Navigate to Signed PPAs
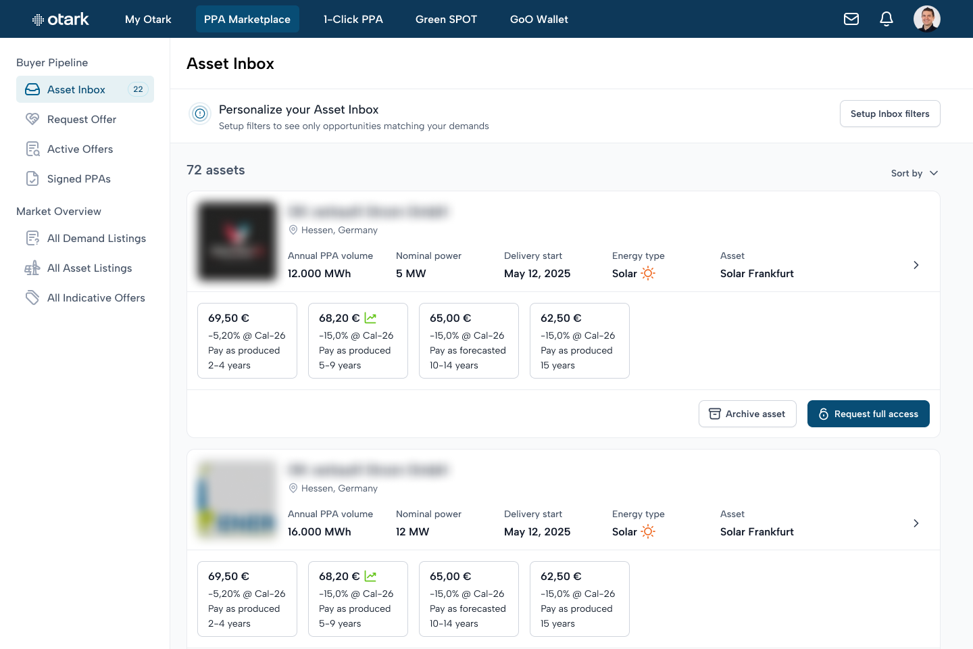Viewport: 973px width, 649px height. click(85, 178)
